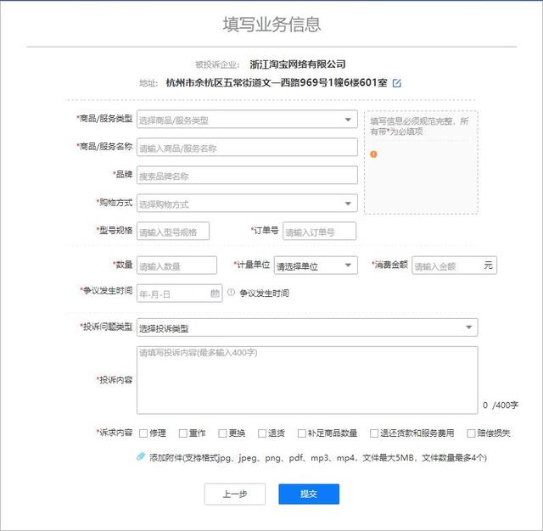This screenshot has width=543, height=531.
Task: Click the 提交 submit button
Action: point(309,494)
